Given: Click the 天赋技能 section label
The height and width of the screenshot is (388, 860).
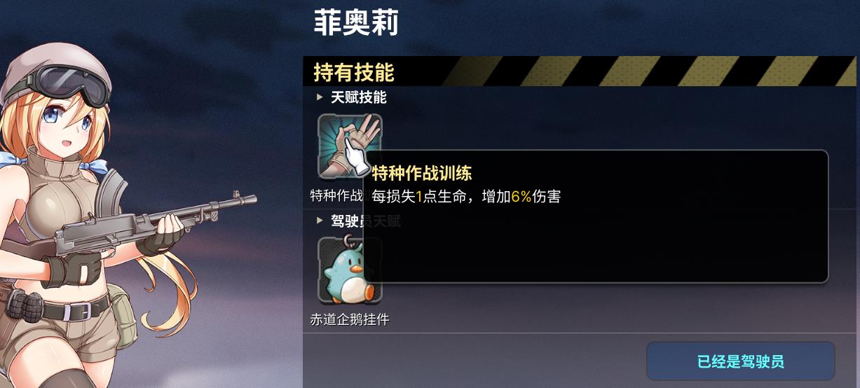Looking at the screenshot, I should [x=359, y=97].
